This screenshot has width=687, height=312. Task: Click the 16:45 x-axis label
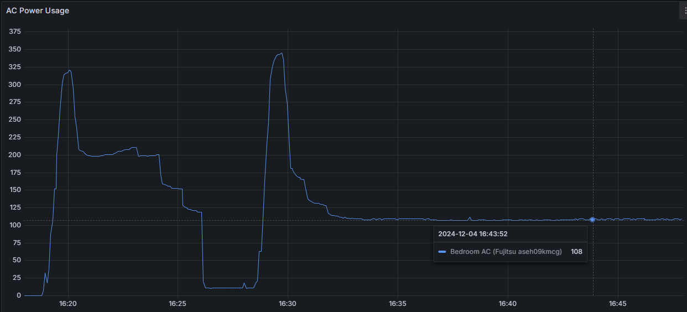coord(617,304)
